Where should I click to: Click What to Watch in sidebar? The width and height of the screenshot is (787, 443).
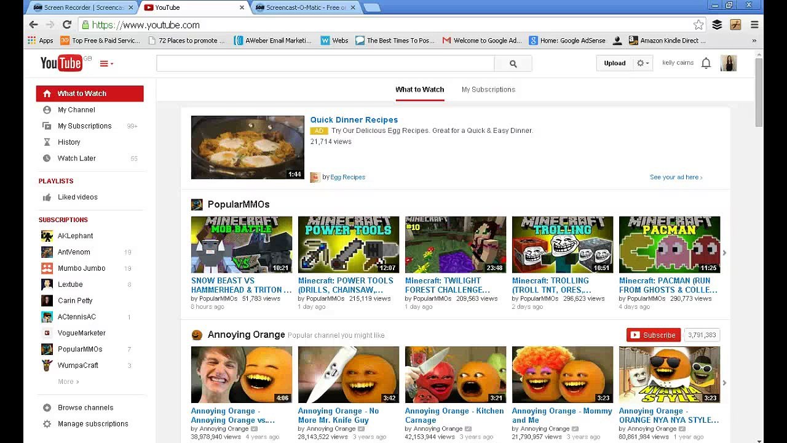click(x=90, y=94)
